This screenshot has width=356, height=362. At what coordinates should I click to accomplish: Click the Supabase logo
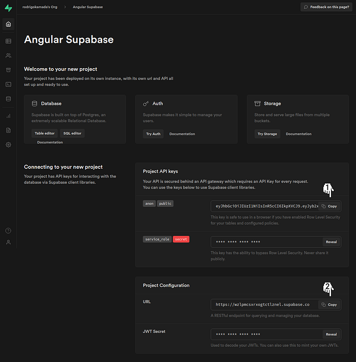(8, 8)
